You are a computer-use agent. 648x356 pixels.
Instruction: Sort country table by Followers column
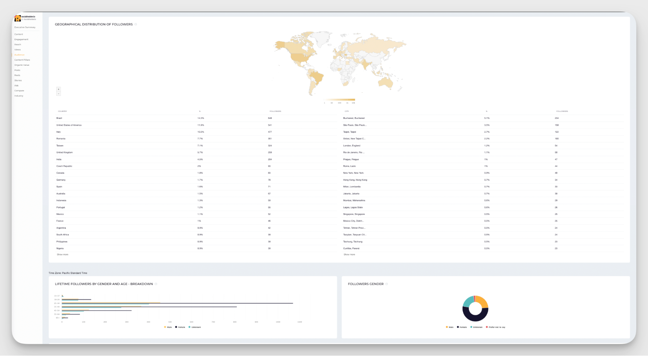click(x=275, y=111)
